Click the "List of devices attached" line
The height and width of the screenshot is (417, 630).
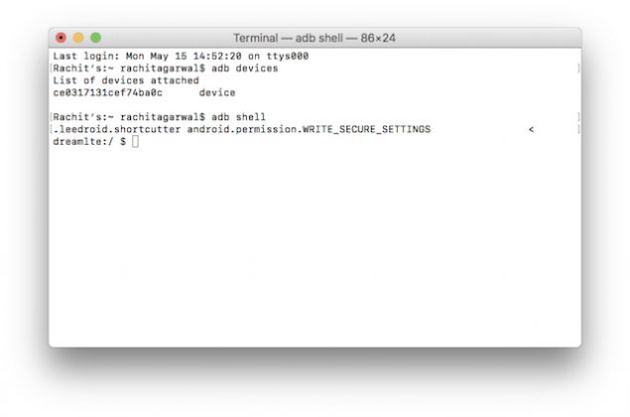pos(126,80)
